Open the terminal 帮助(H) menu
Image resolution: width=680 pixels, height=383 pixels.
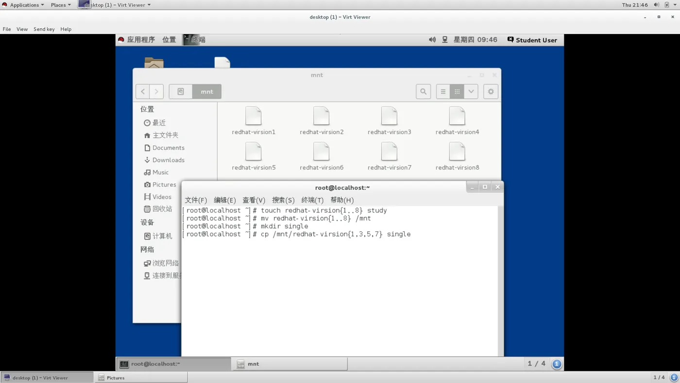(342, 200)
